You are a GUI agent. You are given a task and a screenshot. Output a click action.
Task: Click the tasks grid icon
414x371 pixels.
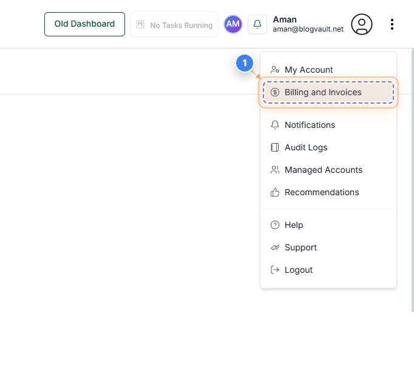click(140, 24)
